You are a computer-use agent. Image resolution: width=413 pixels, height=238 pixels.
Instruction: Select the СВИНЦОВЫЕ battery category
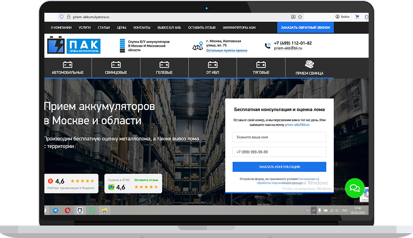[116, 68]
